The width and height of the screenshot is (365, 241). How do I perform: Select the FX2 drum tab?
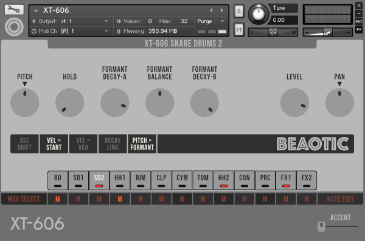pos(307,181)
